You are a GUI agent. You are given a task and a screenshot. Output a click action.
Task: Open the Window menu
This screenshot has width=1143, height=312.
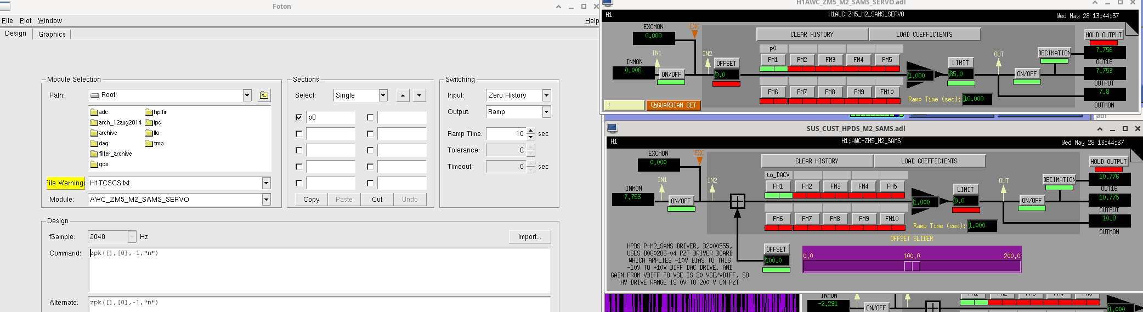pyautogui.click(x=50, y=21)
